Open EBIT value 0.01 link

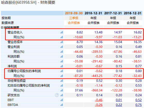point(119,100)
